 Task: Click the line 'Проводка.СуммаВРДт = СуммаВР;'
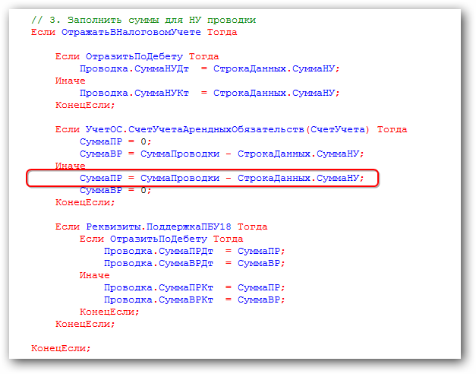(194, 263)
